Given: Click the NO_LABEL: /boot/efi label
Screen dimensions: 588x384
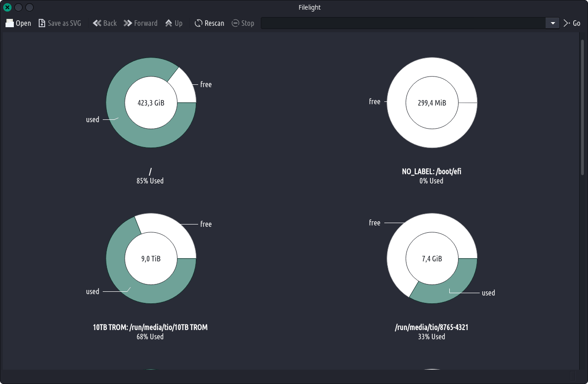Looking at the screenshot, I should pyautogui.click(x=431, y=171).
